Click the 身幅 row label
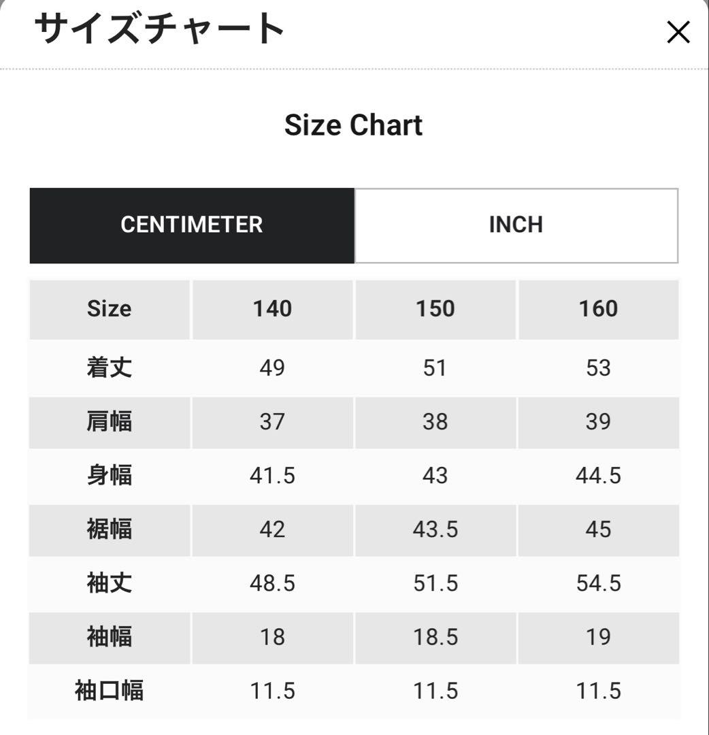The width and height of the screenshot is (709, 735). 110,476
